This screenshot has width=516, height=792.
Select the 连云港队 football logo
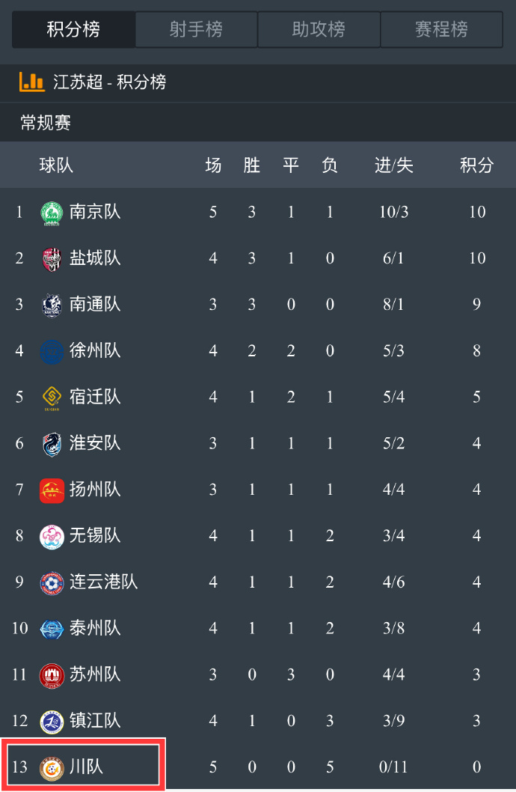tap(52, 583)
